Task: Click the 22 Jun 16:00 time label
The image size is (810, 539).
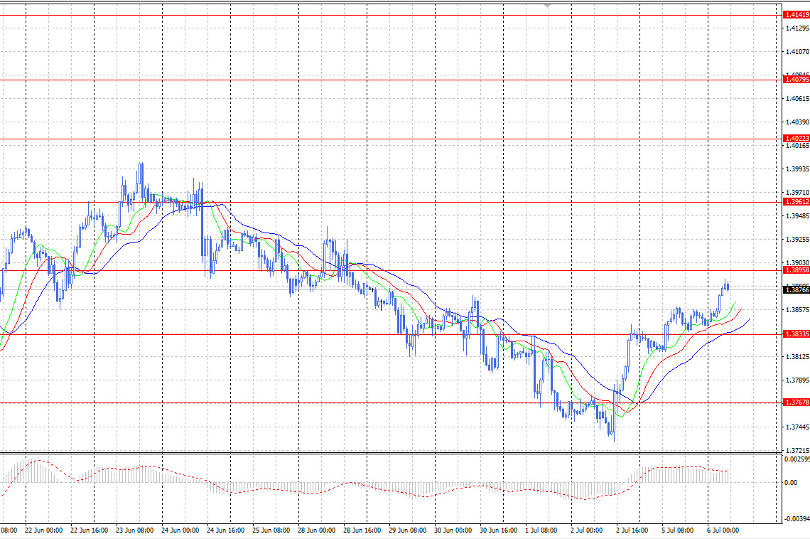Action: tap(90, 530)
